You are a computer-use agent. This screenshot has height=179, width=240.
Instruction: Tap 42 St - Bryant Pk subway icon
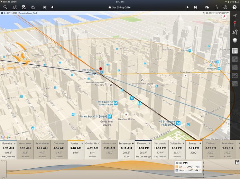[178, 123]
